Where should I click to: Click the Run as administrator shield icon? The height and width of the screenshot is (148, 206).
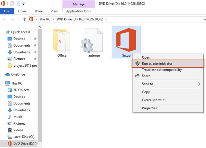tap(137, 64)
